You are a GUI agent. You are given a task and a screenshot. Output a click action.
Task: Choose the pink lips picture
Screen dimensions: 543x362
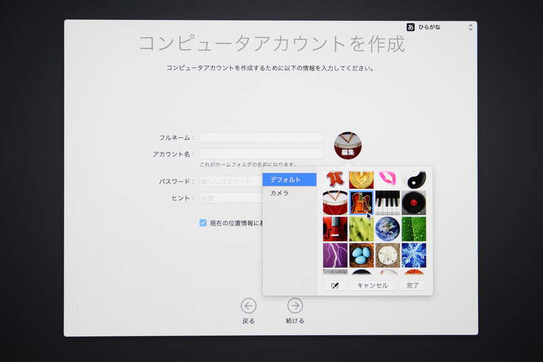pos(387,179)
